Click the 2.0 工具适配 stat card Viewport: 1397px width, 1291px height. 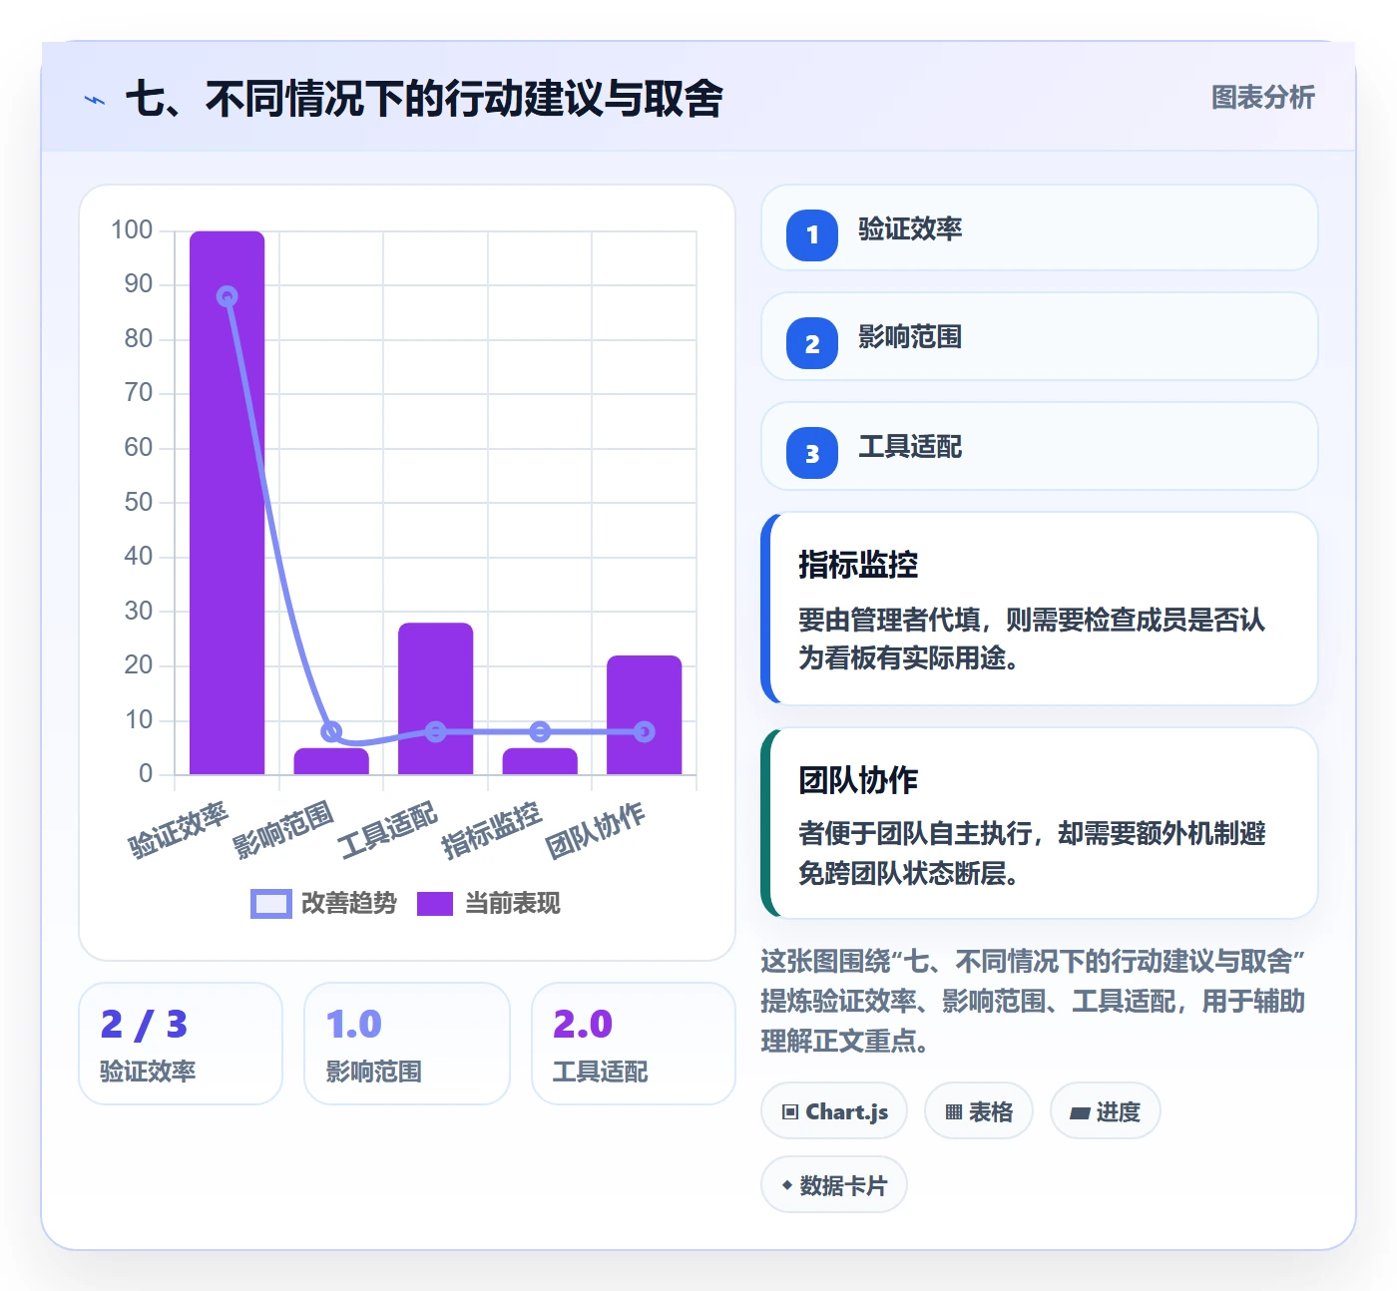point(634,1044)
